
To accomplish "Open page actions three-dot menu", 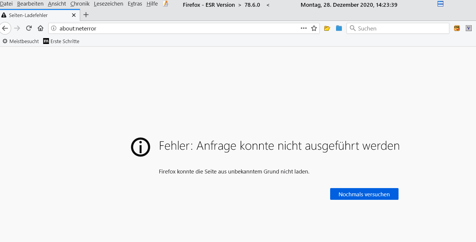I will (303, 28).
